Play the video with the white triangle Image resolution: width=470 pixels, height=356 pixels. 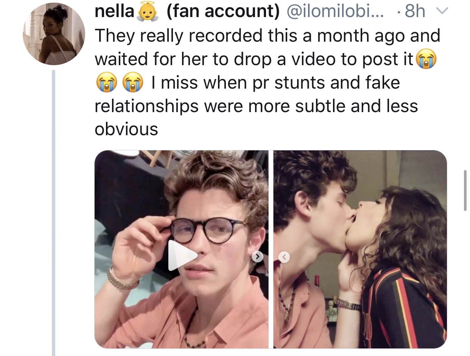[182, 256]
